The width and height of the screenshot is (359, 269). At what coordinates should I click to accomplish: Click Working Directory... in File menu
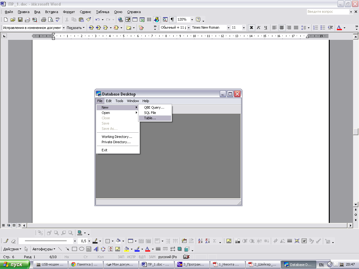pyautogui.click(x=118, y=137)
